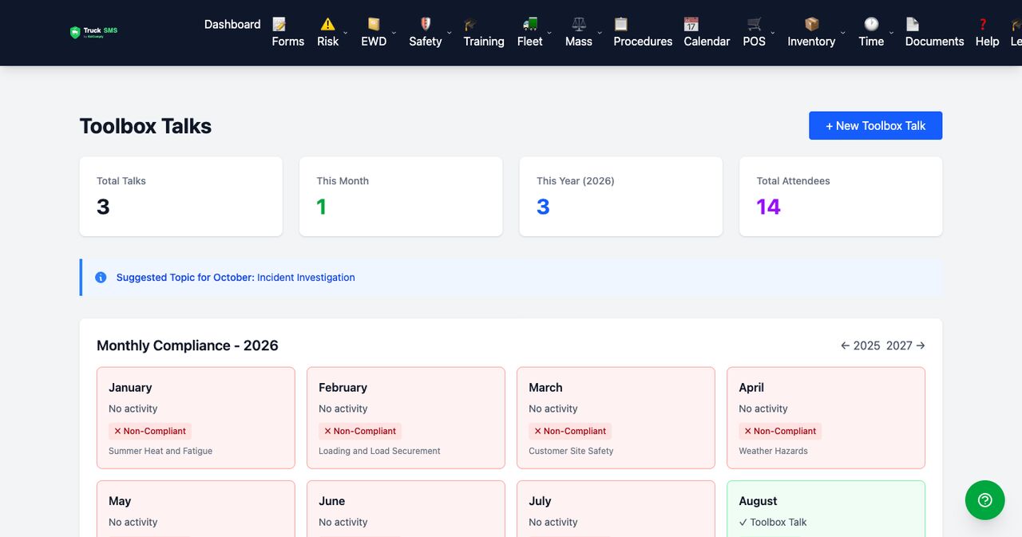The width and height of the screenshot is (1022, 537).
Task: Click the Calendar icon in navigation
Action: coord(691,24)
